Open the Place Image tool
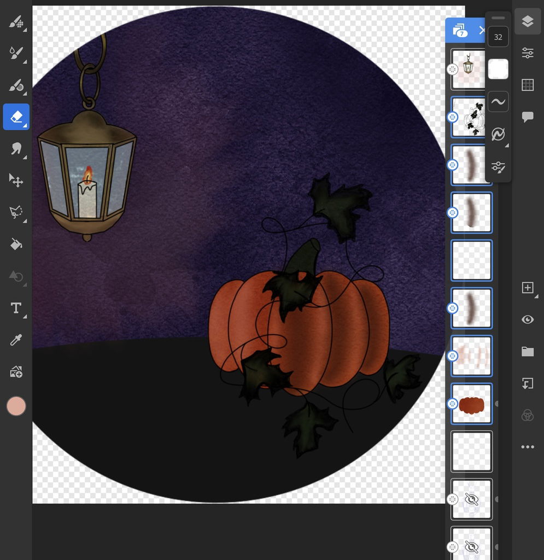 16,372
